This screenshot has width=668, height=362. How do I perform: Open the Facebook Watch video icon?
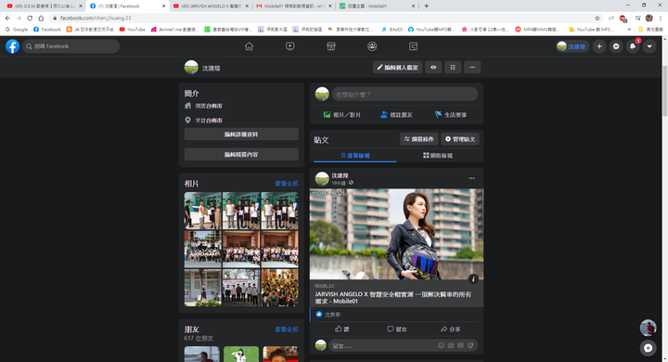click(289, 46)
